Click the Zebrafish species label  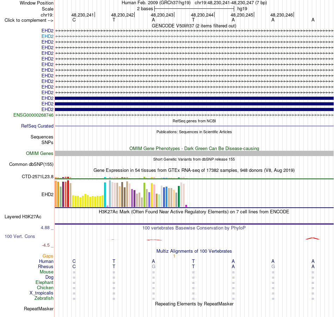pos(44,298)
